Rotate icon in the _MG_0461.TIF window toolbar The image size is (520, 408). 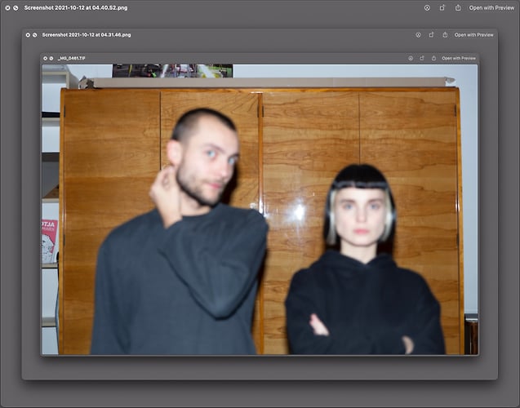(420, 59)
